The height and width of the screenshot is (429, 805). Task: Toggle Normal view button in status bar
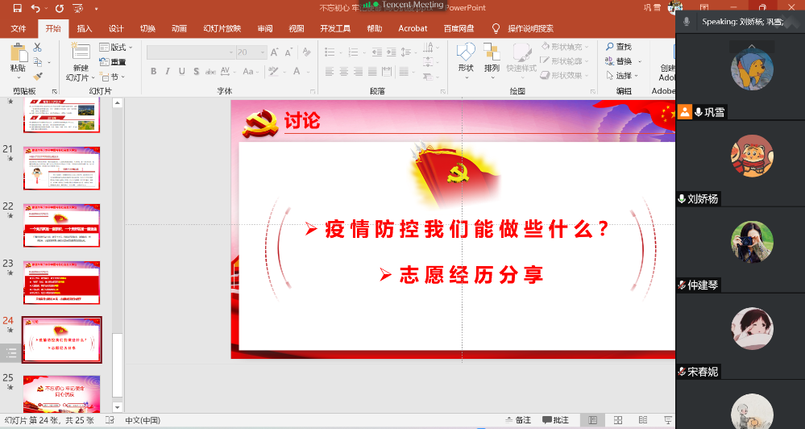tap(592, 420)
